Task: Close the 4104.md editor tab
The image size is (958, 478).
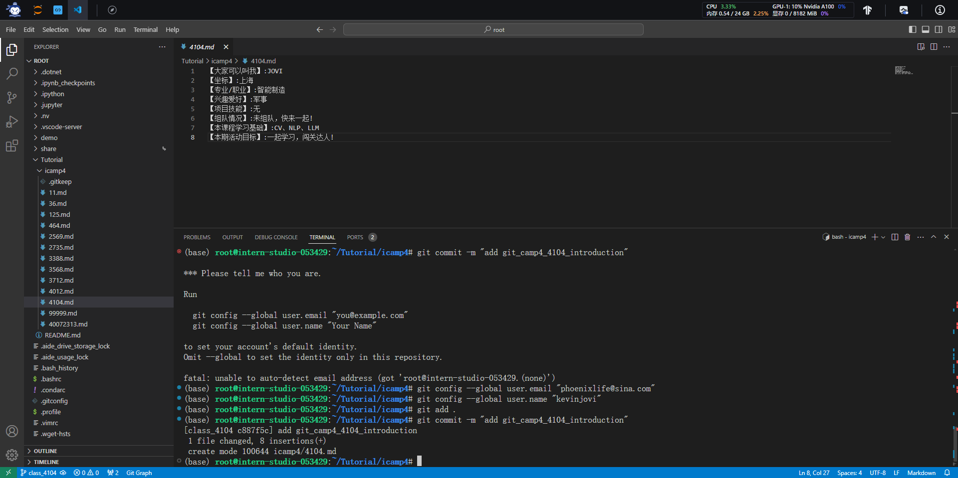Action: tap(226, 47)
